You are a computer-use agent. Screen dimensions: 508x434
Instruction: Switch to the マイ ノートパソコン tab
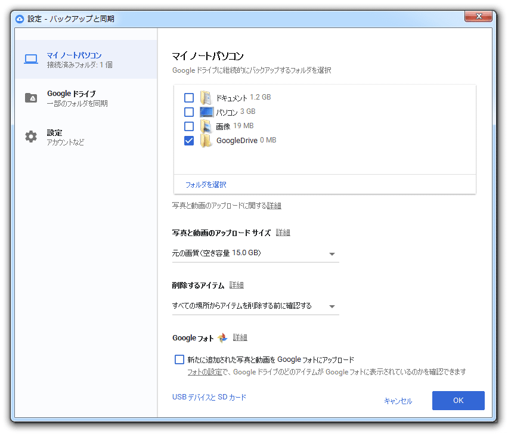click(86, 59)
